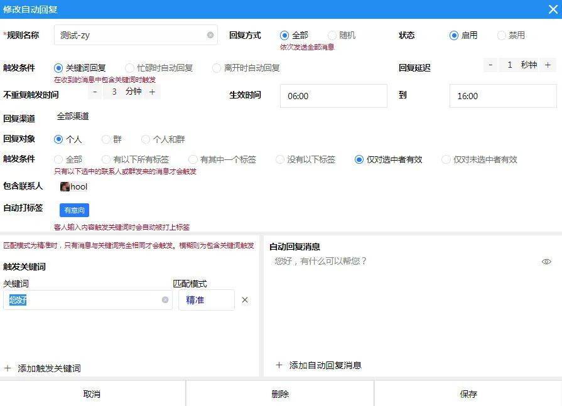Decrease 不重复触发时间 using the − stepper
This screenshot has width=562, height=406.
tap(95, 91)
